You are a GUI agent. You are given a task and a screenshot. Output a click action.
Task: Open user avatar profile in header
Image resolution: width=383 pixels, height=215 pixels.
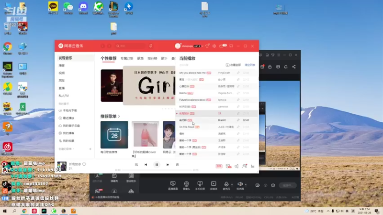coord(178,46)
